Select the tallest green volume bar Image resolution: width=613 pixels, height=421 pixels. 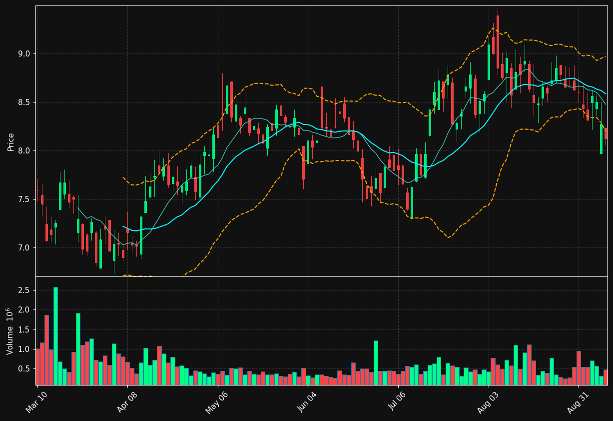pos(55,336)
